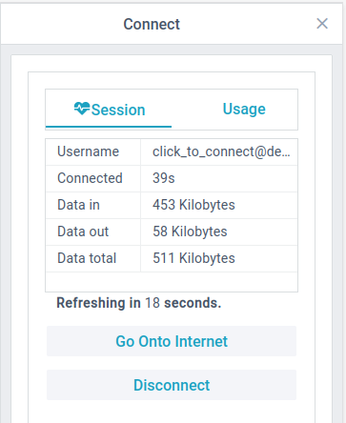Screen dimensions: 346x423
Task: Click the word seconds in refresh message
Action: click(x=193, y=303)
